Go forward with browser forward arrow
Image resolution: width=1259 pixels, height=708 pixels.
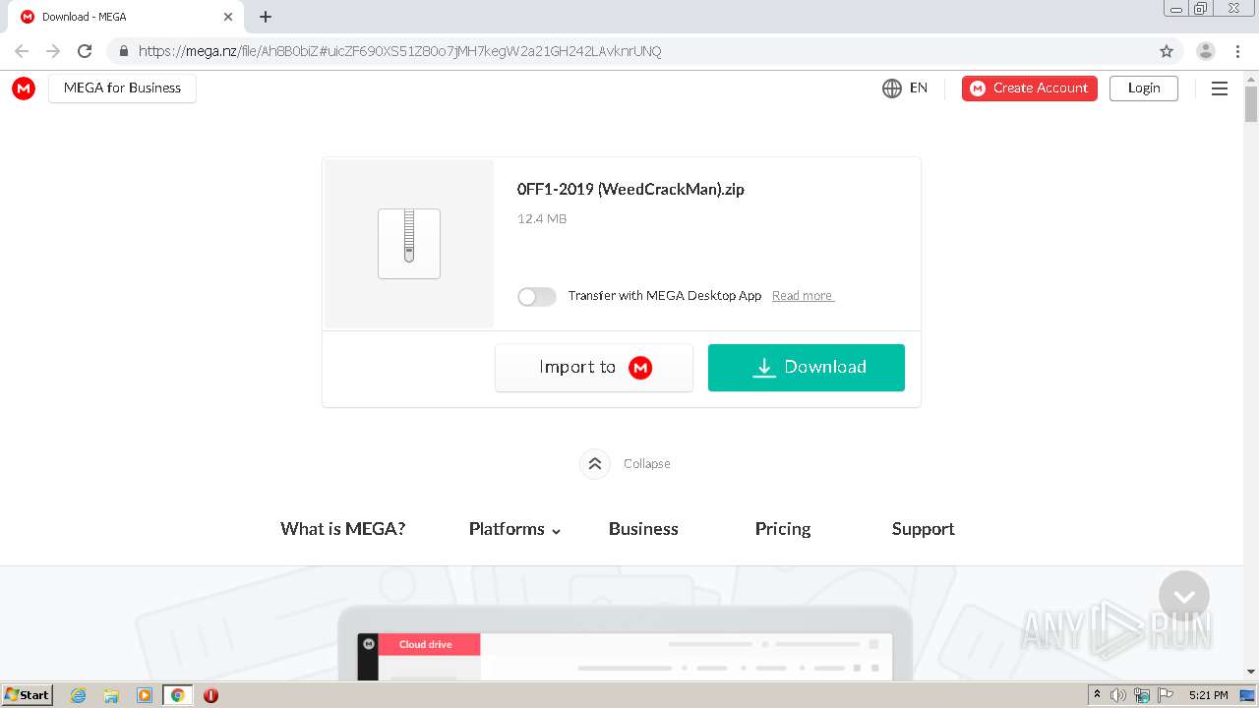tap(53, 51)
